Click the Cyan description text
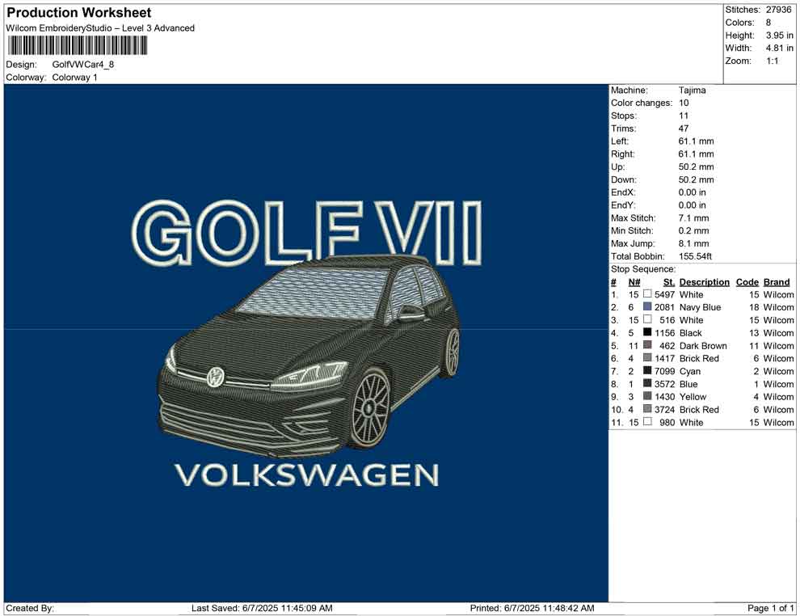The width and height of the screenshot is (800, 616). [690, 371]
